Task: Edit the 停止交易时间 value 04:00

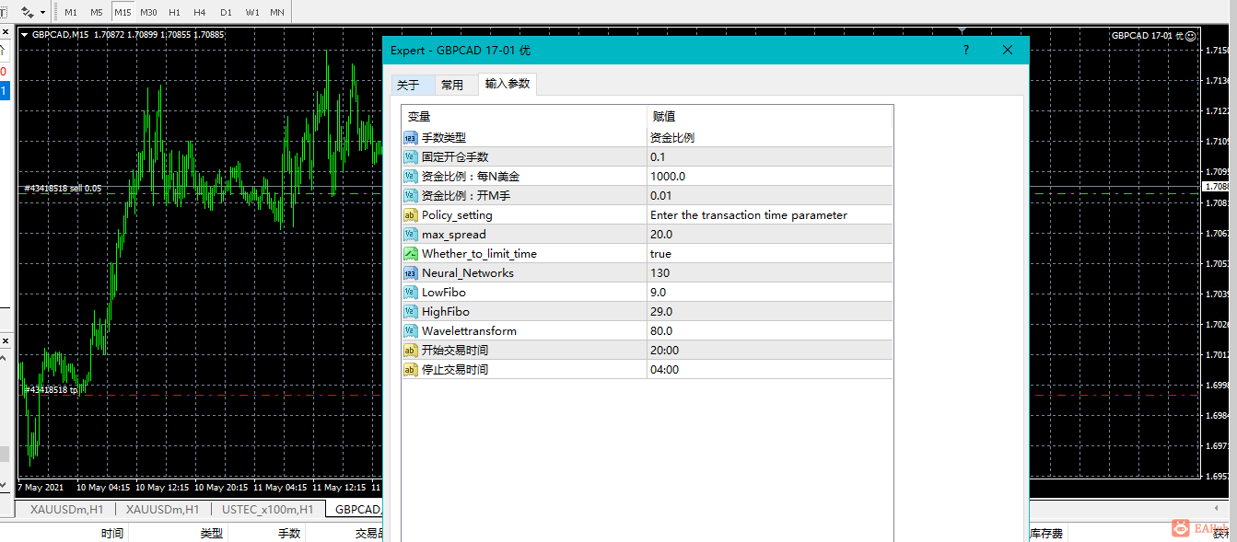Action: (x=770, y=370)
